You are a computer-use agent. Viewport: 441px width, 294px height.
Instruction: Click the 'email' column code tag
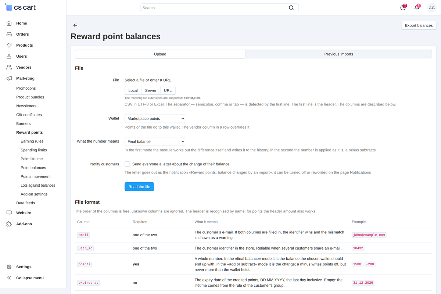point(83,235)
